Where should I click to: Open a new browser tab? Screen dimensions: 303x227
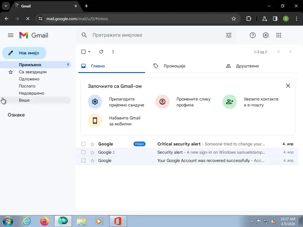(x=86, y=6)
